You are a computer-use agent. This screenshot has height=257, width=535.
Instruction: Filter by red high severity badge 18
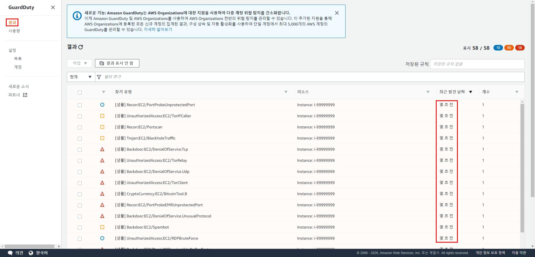520,48
